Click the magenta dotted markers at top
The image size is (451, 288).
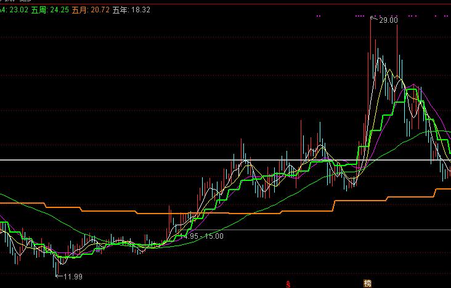pyautogui.click(x=362, y=15)
